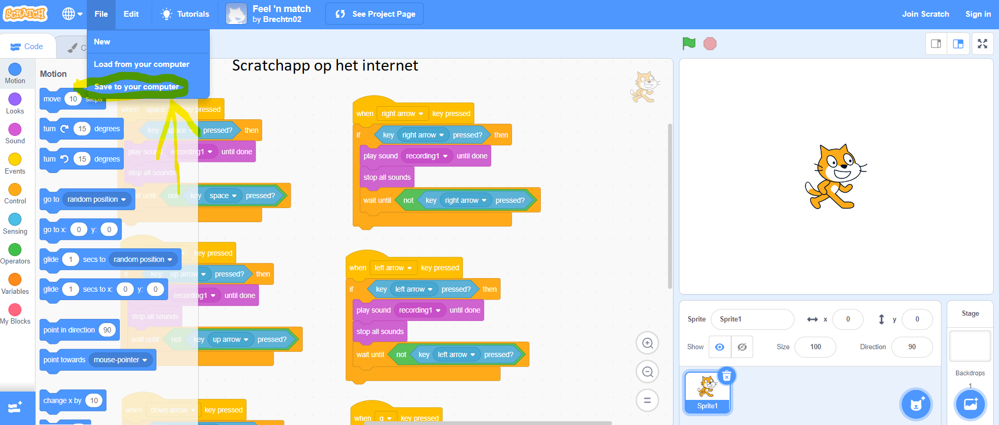Click Sign in link

pyautogui.click(x=978, y=14)
